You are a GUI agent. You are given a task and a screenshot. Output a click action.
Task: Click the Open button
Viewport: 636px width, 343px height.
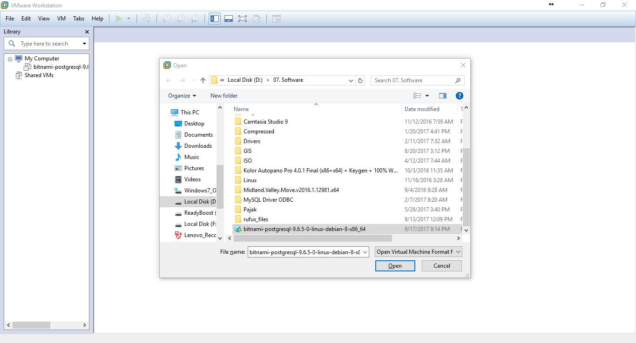(395, 266)
